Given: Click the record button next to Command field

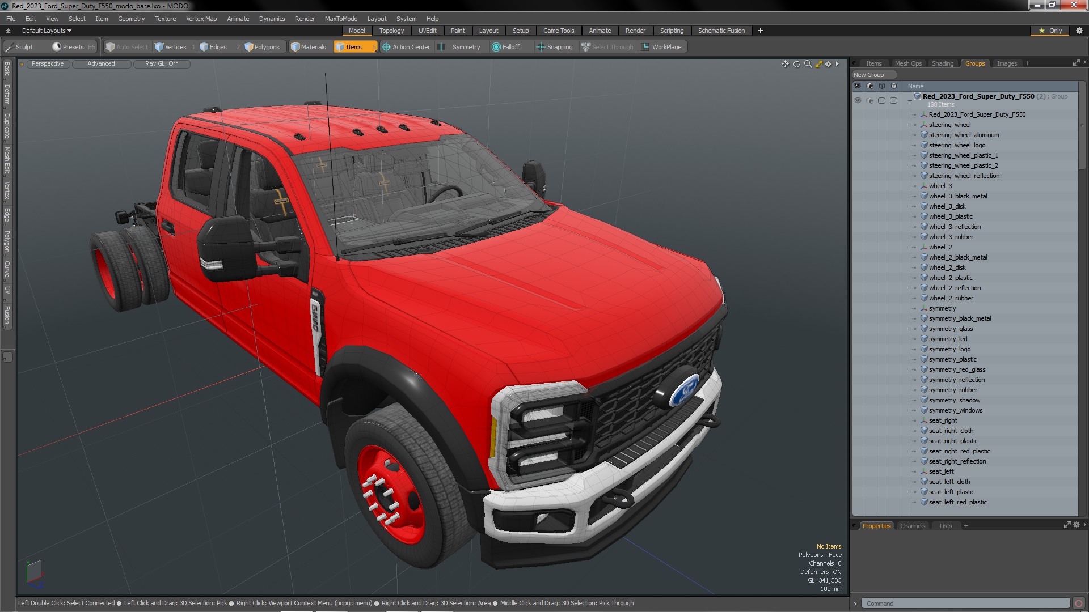Looking at the screenshot, I should 1079,603.
